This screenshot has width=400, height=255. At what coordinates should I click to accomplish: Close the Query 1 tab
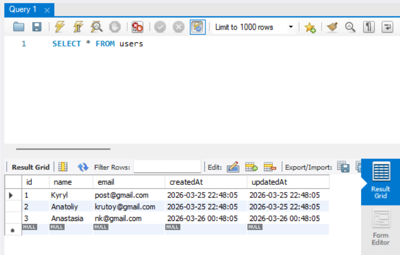point(47,10)
